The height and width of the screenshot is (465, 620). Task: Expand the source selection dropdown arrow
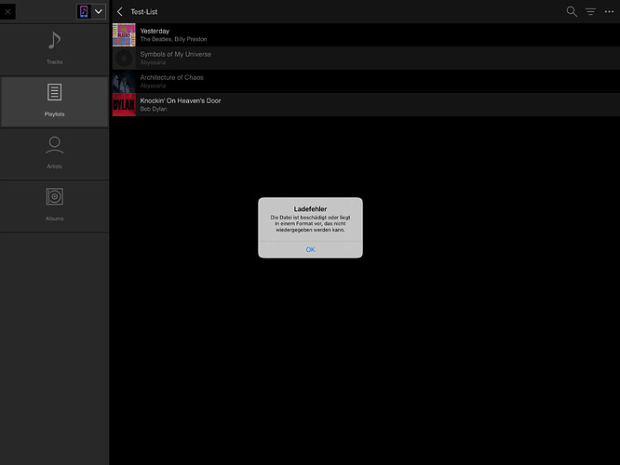(x=99, y=11)
